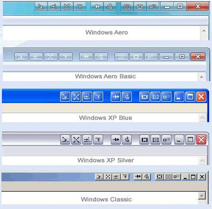The image size is (212, 209).
Task: Click the corner-bracket resize button in XP Silver title bar
Action: [144, 139]
